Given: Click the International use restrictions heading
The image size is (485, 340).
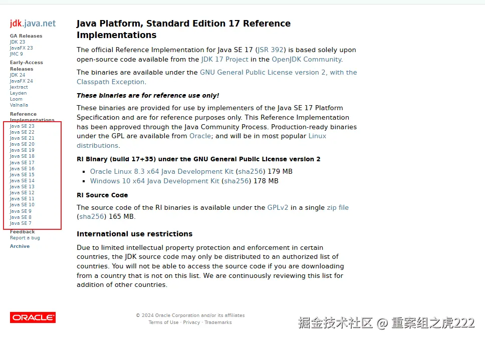Looking at the screenshot, I should point(135,234).
